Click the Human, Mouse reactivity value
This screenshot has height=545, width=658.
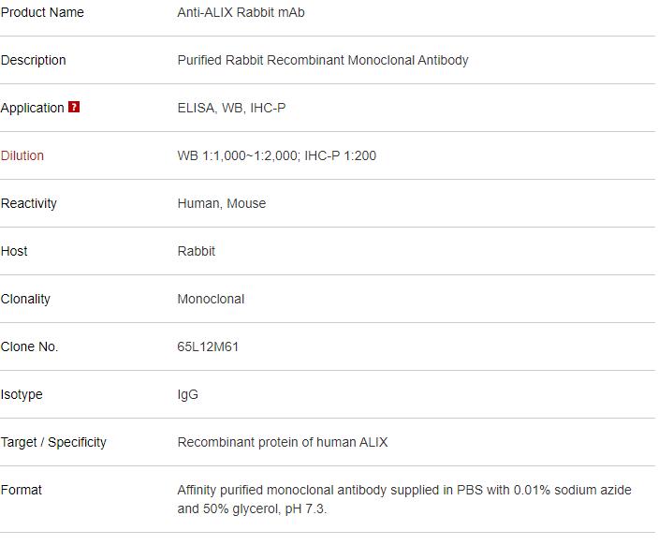tap(222, 203)
